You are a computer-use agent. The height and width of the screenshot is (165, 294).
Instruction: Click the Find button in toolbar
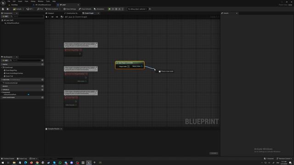(x=40, y=9)
